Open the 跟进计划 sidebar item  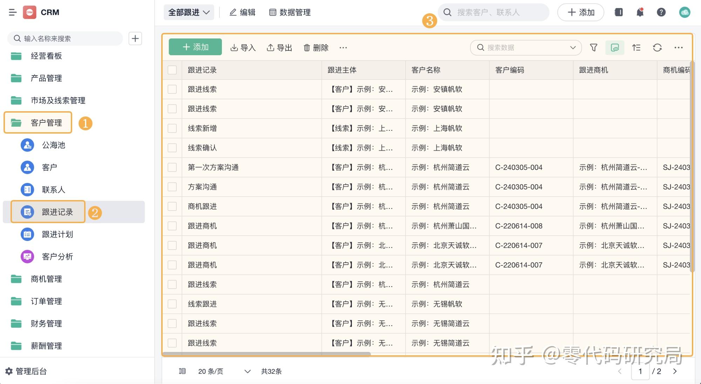pos(57,234)
